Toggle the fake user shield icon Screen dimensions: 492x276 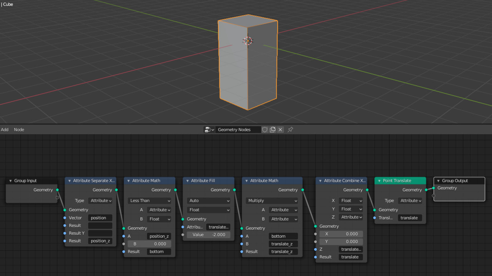point(265,130)
